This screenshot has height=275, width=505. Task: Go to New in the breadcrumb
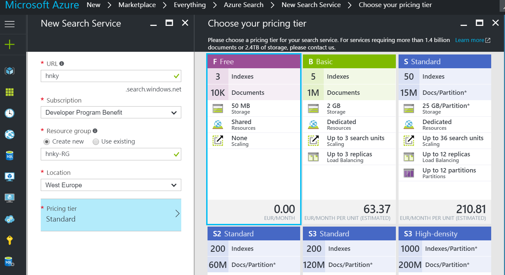pos(93,5)
